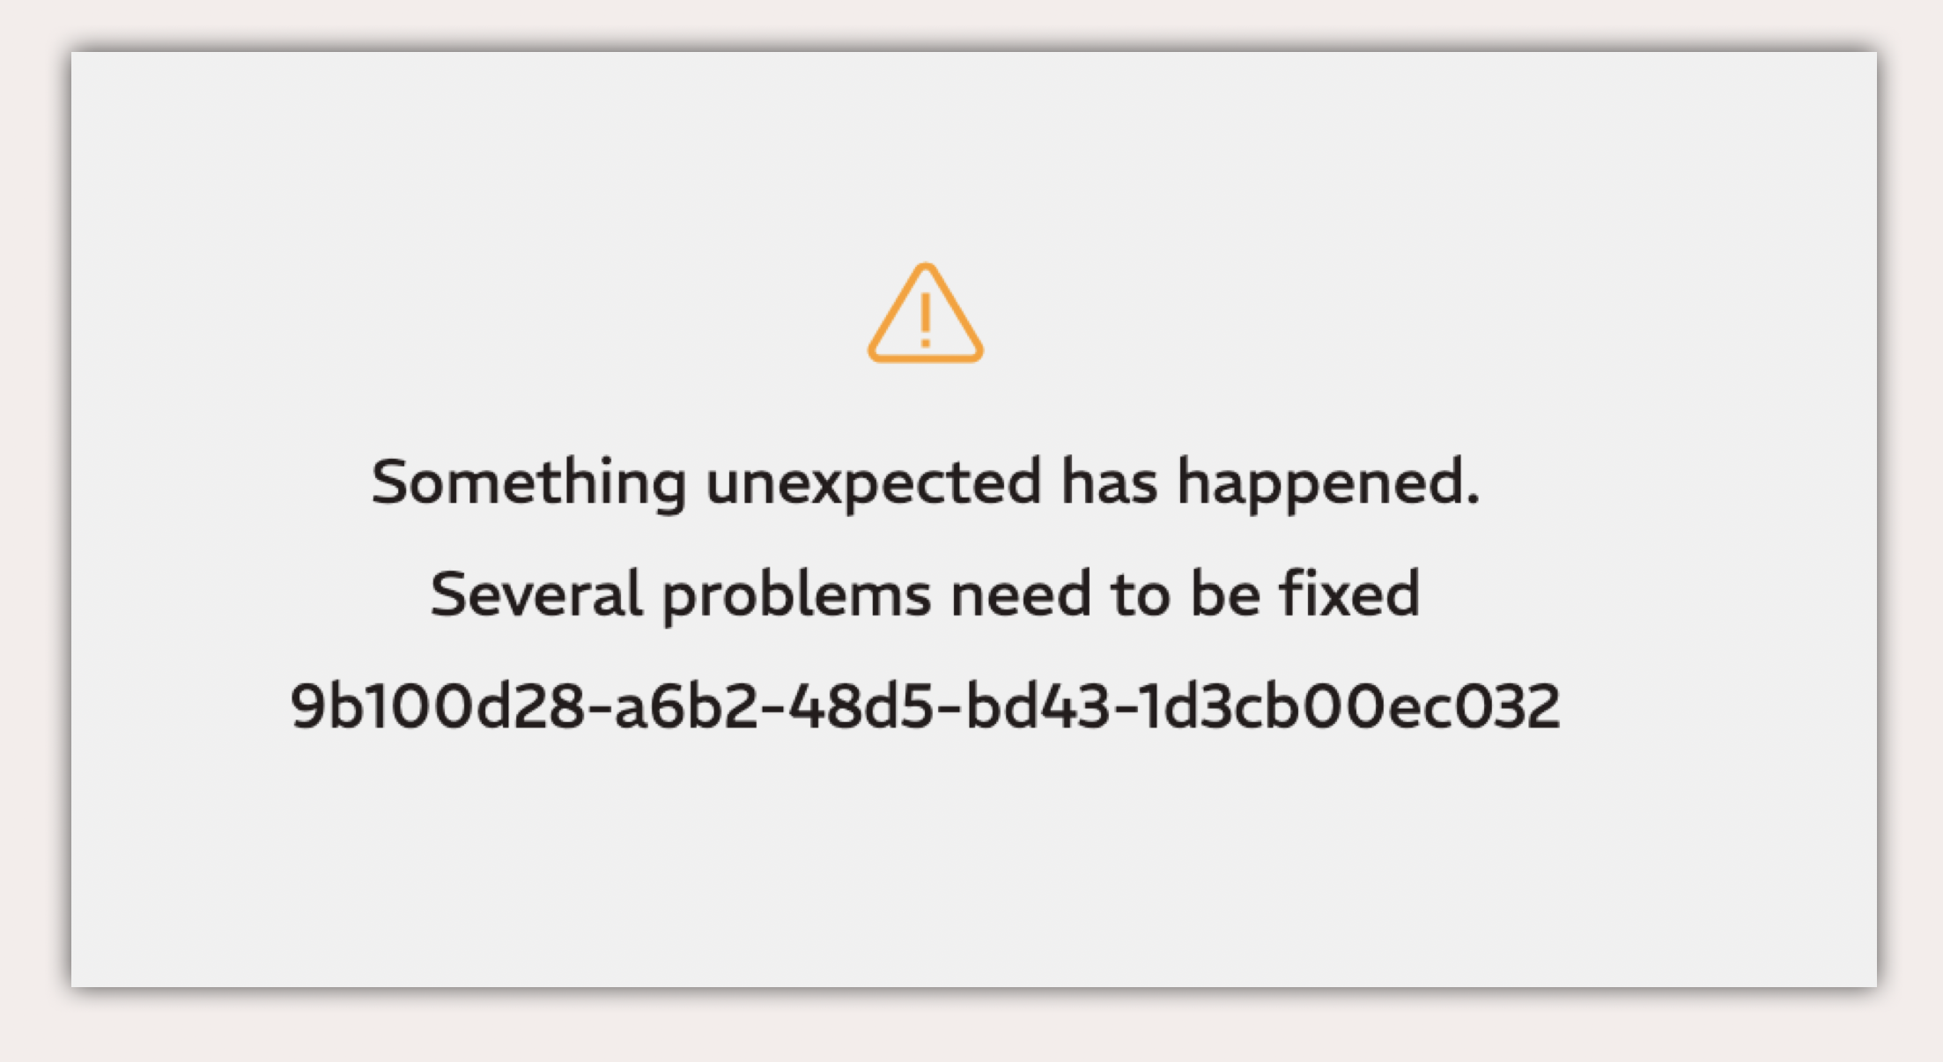Click the "bd43" segment of the error ID

(x=1038, y=706)
